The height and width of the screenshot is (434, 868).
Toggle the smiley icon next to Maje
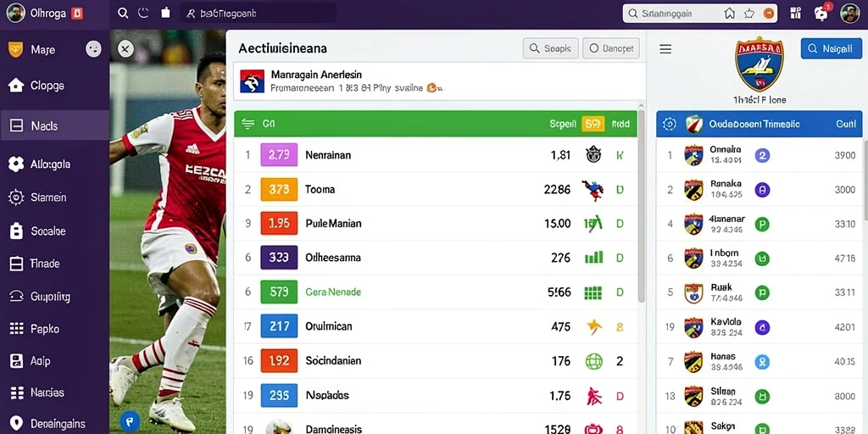tap(93, 49)
